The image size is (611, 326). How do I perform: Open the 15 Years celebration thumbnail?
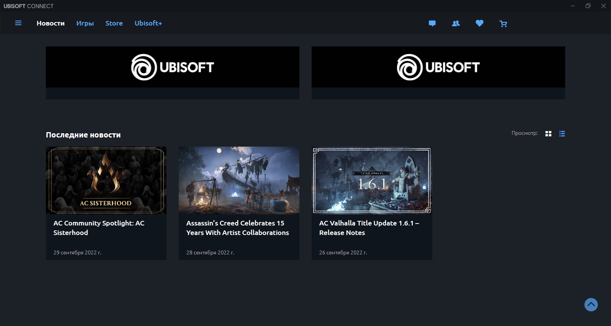tap(239, 181)
